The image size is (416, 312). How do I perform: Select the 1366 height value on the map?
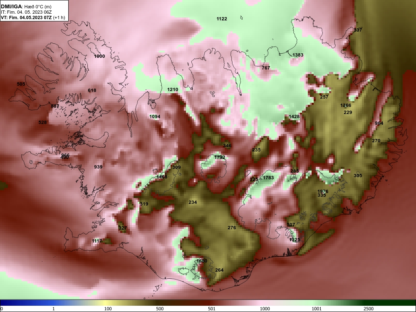346,106
